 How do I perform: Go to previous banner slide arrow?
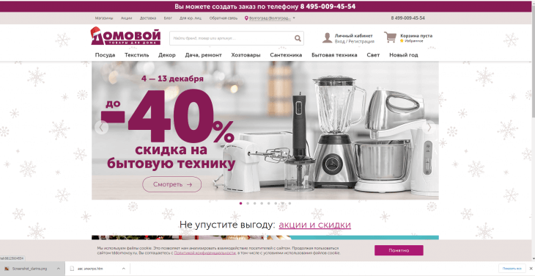pyautogui.click(x=101, y=128)
